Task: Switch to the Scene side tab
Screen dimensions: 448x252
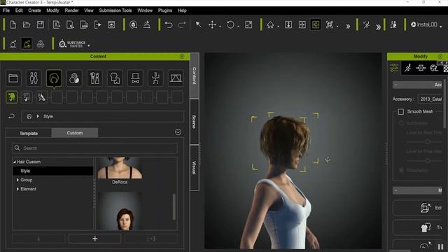Action: click(x=194, y=122)
